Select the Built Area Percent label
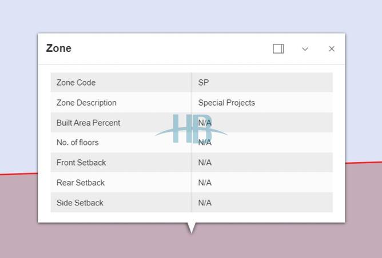Image resolution: width=382 pixels, height=258 pixels. [x=88, y=123]
